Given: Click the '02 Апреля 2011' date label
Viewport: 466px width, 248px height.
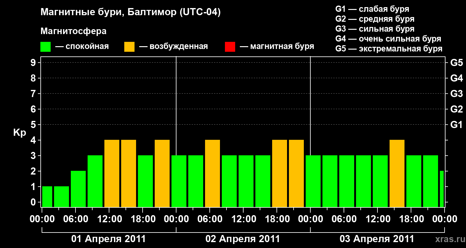Looking at the screenshot, I should (243, 239).
